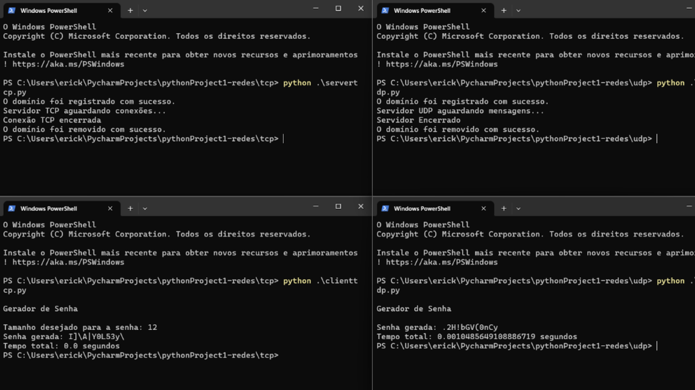
Task: Click 'Gerador de Senha' in the TCP client window
Action: point(40,309)
